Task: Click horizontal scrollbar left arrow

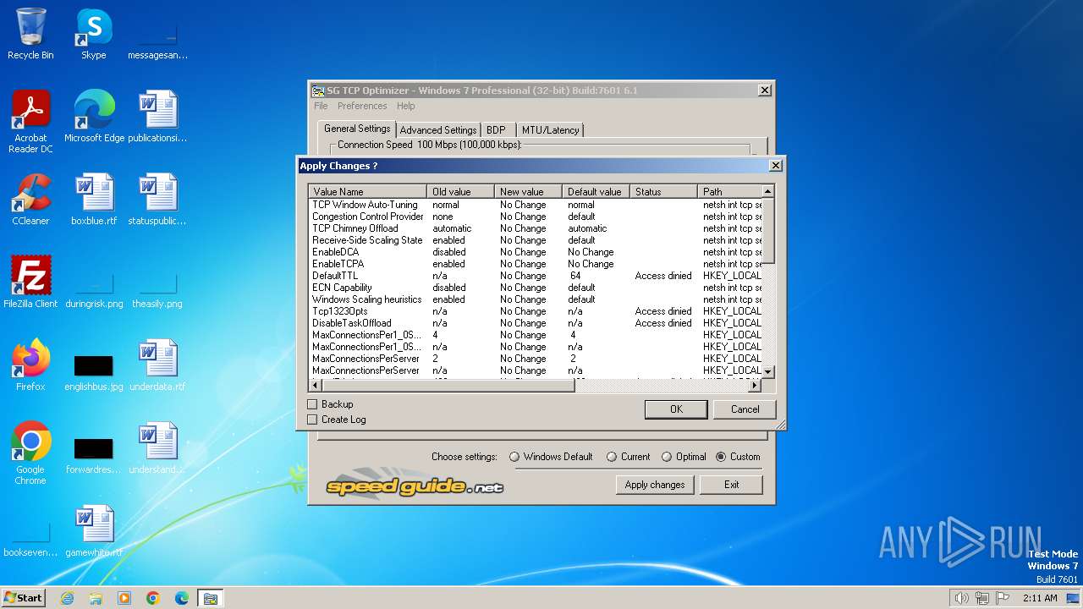Action: [x=315, y=386]
